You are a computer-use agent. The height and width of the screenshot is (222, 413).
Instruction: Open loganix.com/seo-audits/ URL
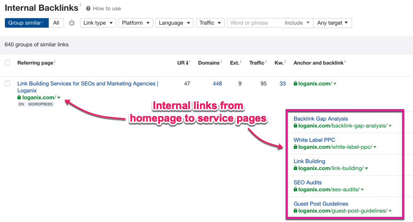(329, 189)
